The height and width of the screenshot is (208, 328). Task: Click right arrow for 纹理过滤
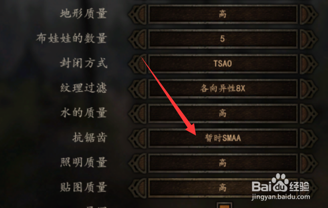pos(309,88)
